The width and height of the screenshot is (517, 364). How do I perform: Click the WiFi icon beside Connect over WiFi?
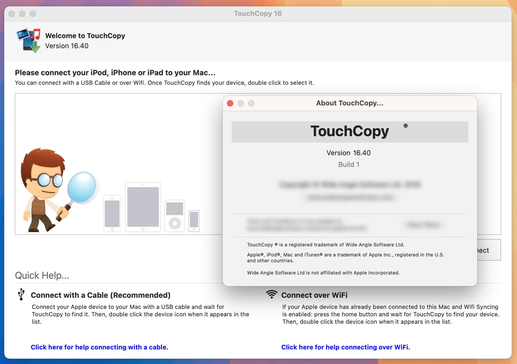pos(271,294)
